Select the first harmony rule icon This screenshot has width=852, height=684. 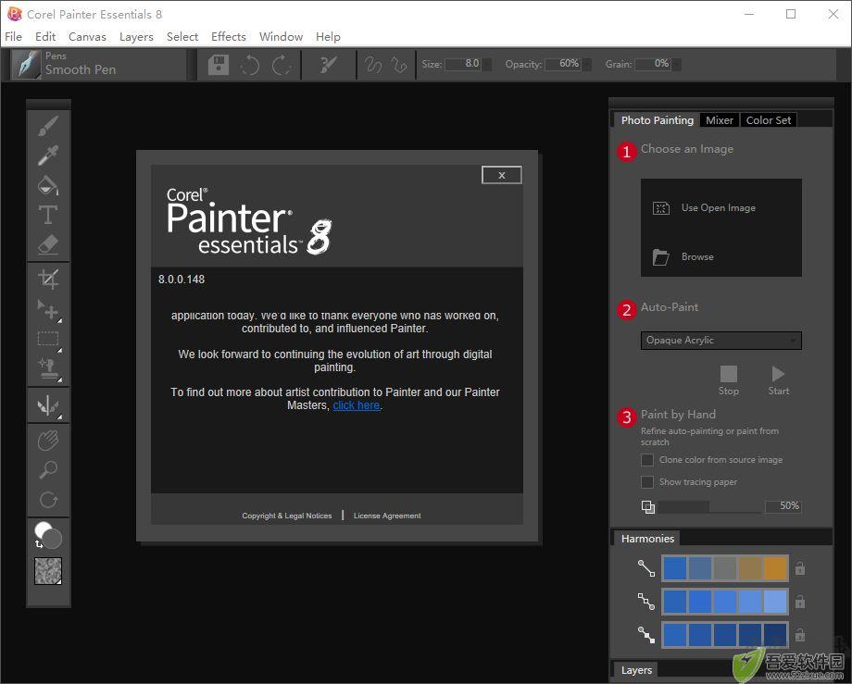646,567
